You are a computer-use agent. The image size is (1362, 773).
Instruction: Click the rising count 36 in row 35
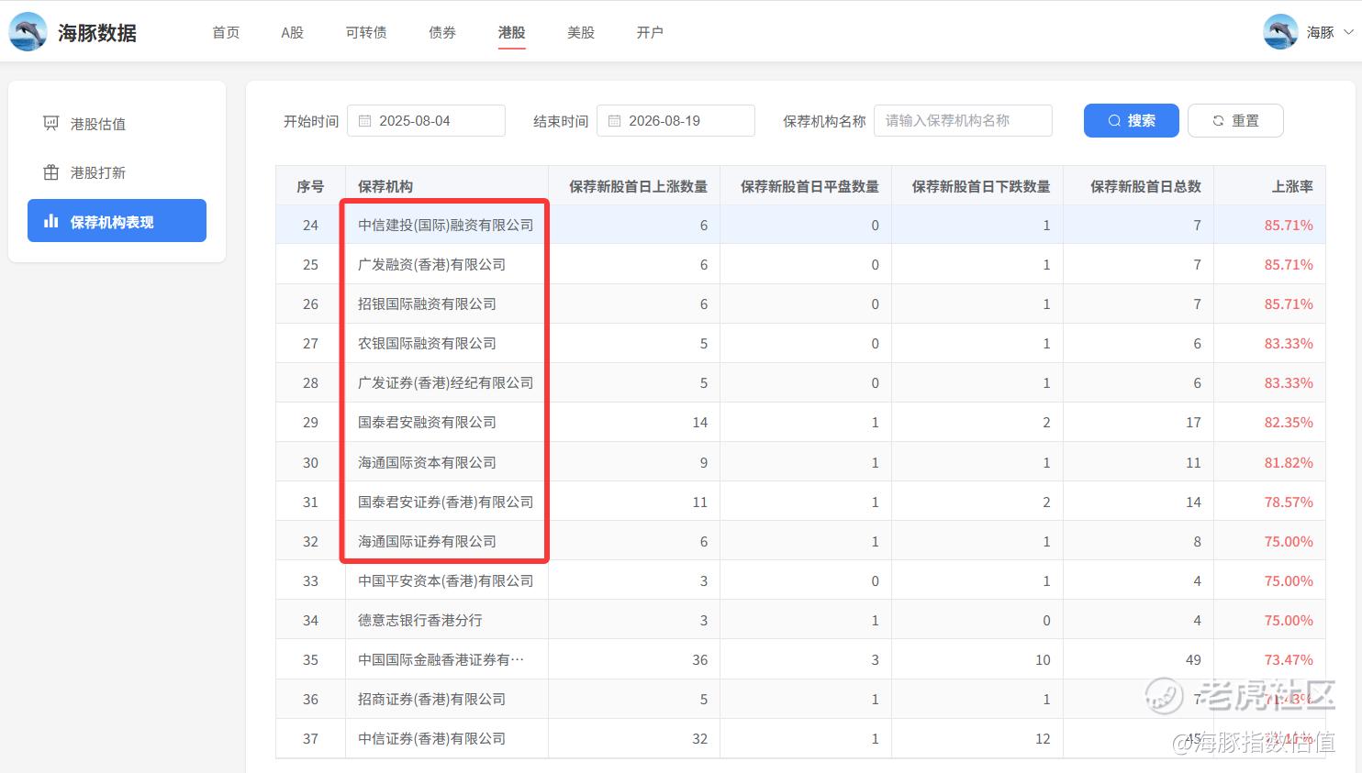click(699, 660)
